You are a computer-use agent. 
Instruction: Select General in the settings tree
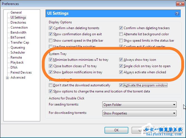16,12
